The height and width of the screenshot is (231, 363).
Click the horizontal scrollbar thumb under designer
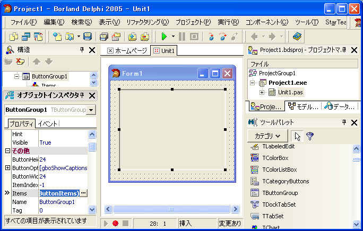coord(171,209)
